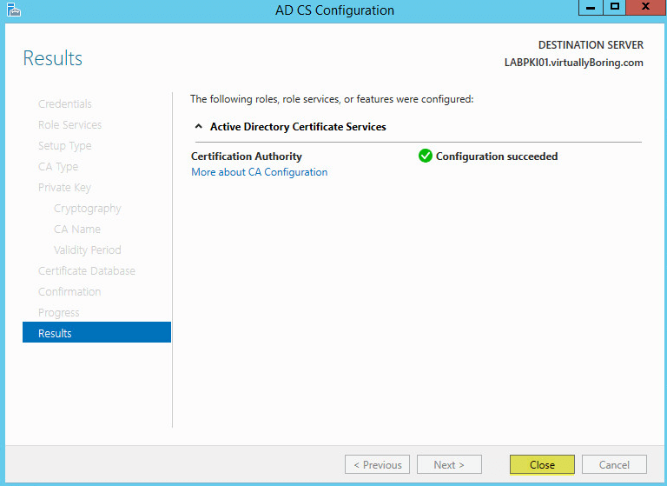Viewport: 667px width, 486px height.
Task: Select the Confirmation step
Action: pyautogui.click(x=69, y=292)
